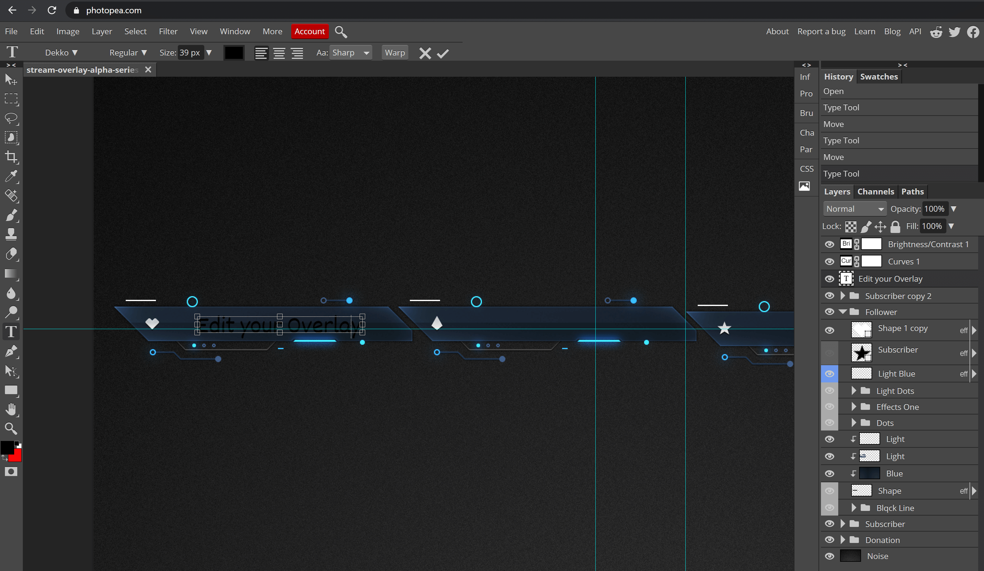Select the Clone Stamp tool
Screen dimensions: 984x571
click(11, 234)
